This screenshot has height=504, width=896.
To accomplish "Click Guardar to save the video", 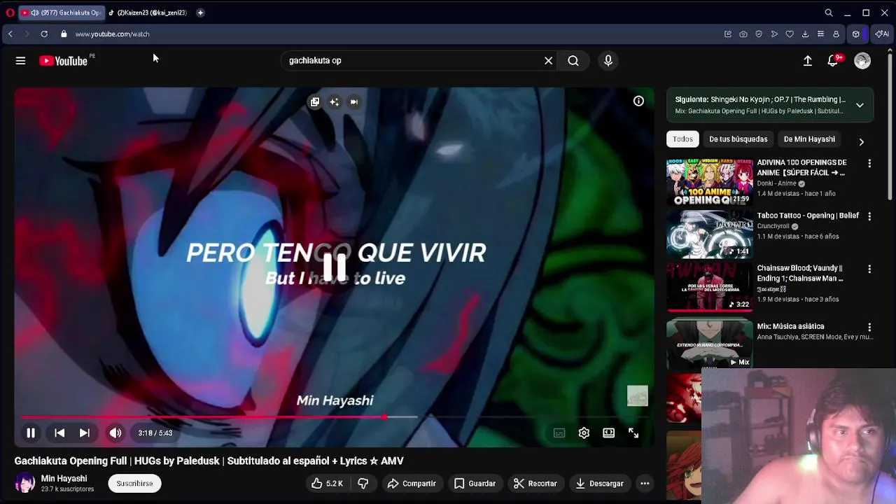I will tap(475, 484).
